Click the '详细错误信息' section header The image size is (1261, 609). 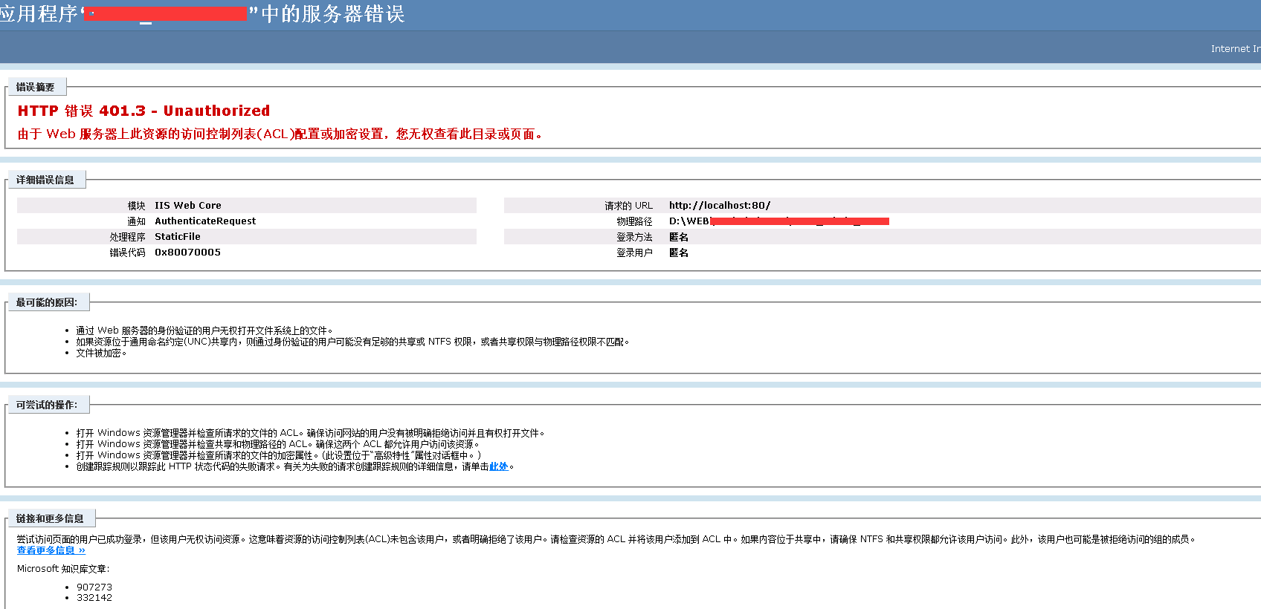45,180
